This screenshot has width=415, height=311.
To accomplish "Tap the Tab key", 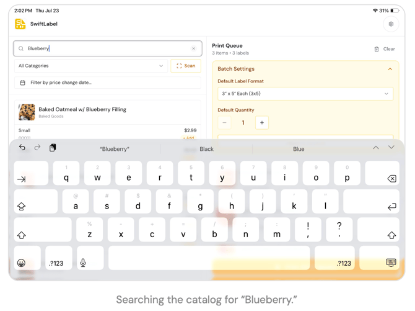I will tap(31, 173).
